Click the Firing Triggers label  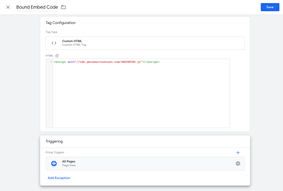pos(55,152)
